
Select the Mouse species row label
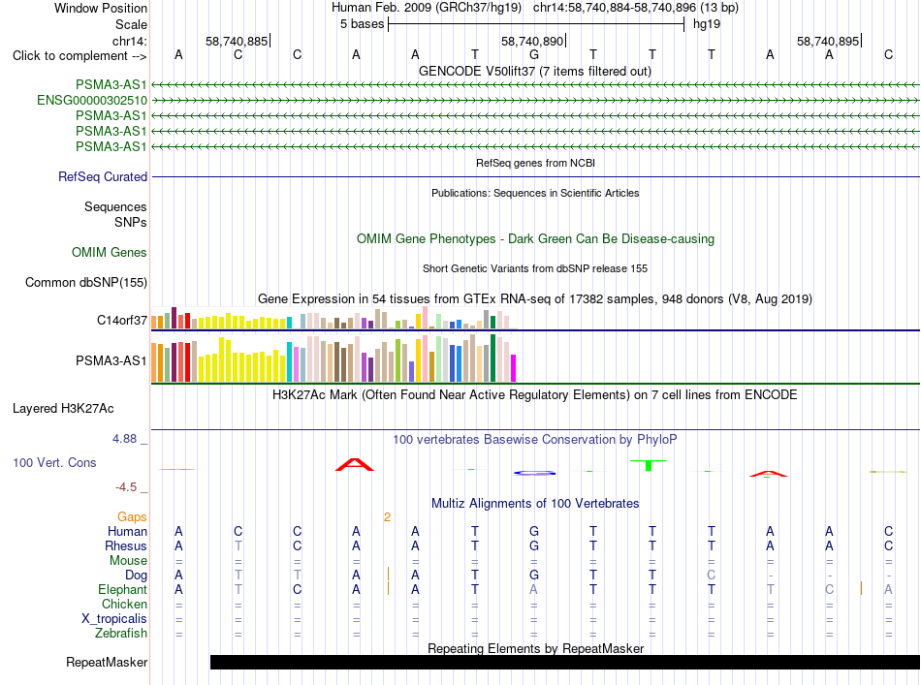pos(129,561)
